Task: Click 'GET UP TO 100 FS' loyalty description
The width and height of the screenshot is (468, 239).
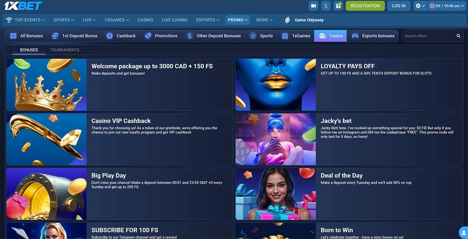Action: tap(376, 73)
